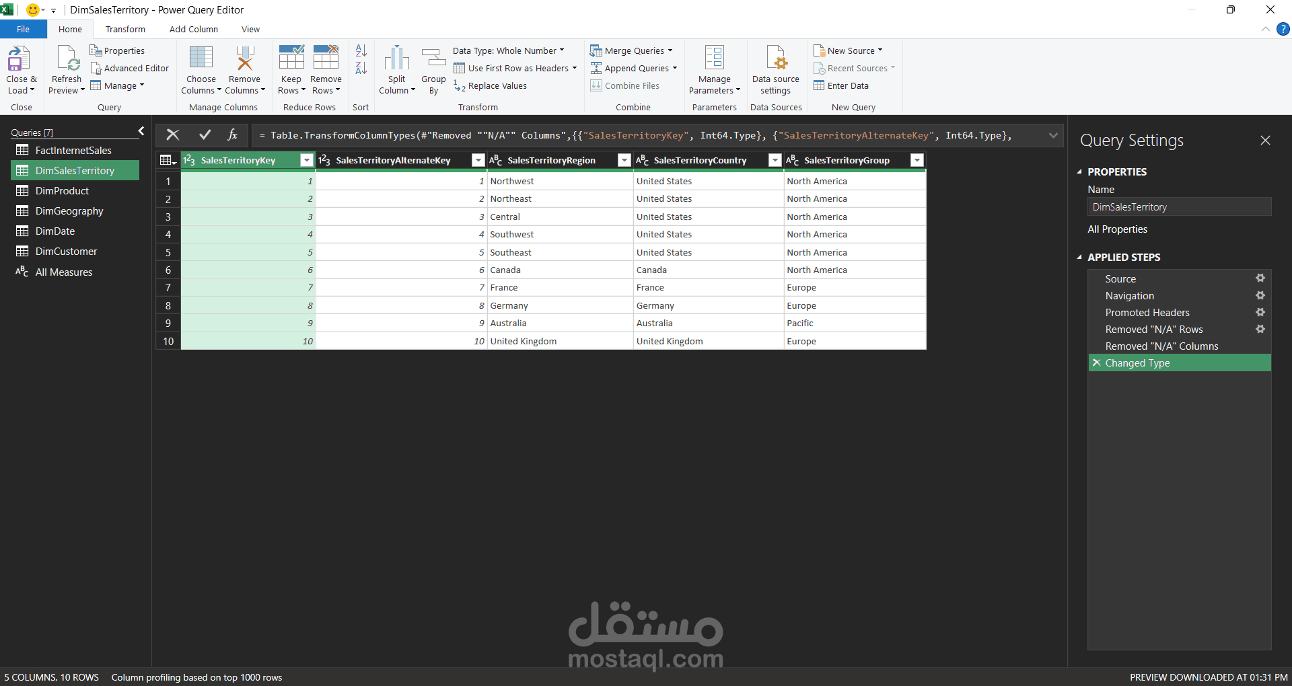Select the Removed "N/A" Columns step

click(x=1180, y=346)
